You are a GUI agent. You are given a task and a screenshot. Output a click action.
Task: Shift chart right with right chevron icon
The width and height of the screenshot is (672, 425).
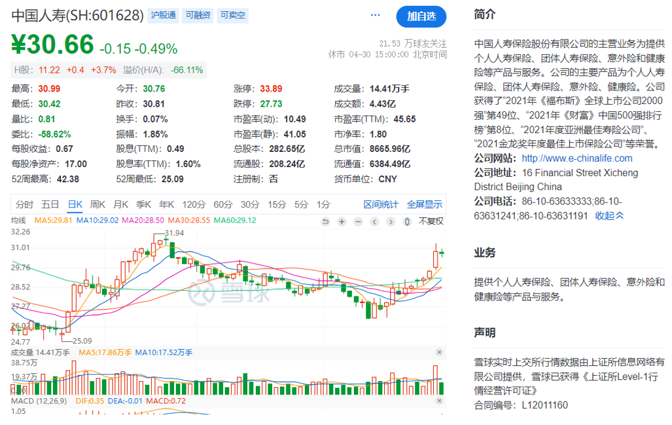(x=391, y=222)
